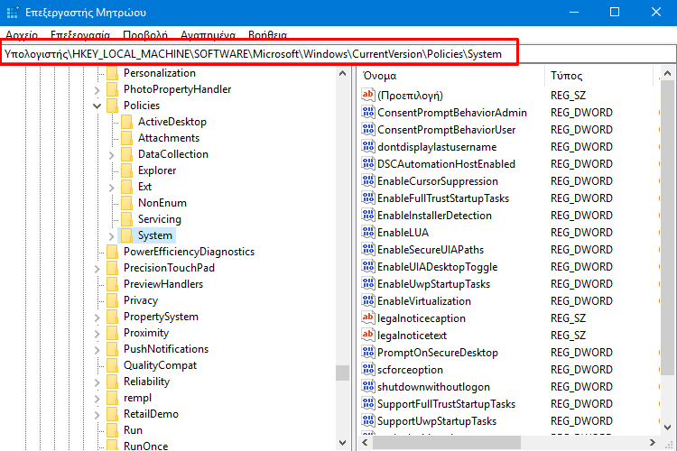The height and width of the screenshot is (451, 677).
Task: Click the tree pane scroll down arrow
Action: [343, 442]
